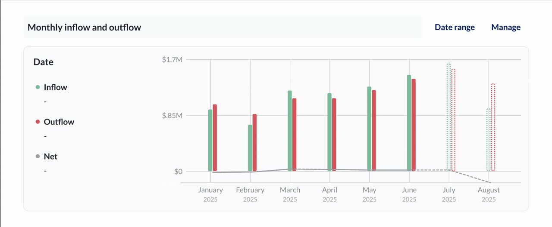552x227 pixels.
Task: Click the February 2025 axis label
Action: point(250,194)
